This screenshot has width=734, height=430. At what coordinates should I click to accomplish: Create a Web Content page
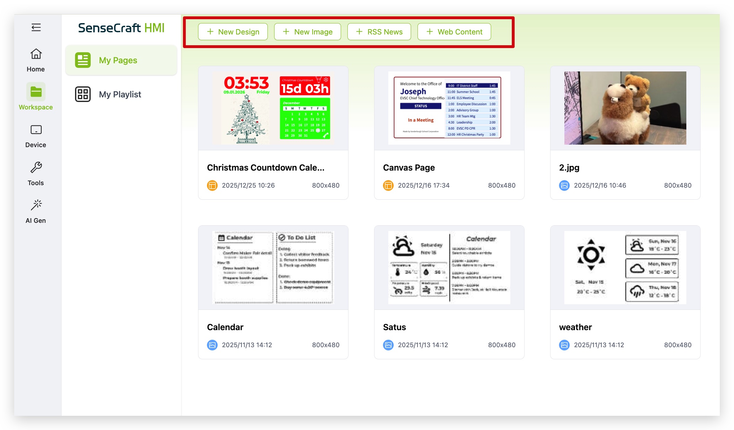(x=454, y=32)
